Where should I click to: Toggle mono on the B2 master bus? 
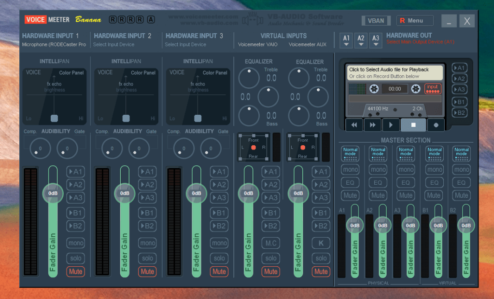point(462,169)
